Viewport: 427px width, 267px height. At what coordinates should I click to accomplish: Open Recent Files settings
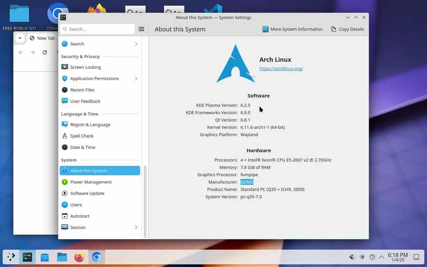(100, 90)
